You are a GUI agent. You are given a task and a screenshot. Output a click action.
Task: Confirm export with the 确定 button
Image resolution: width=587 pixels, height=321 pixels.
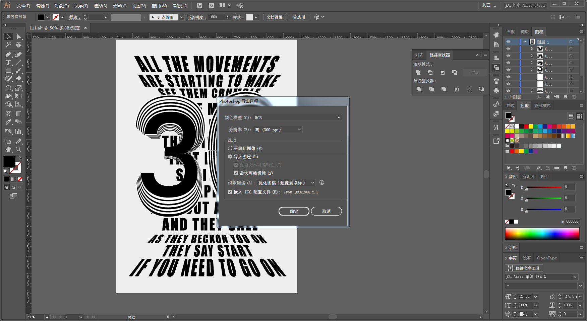(x=294, y=211)
